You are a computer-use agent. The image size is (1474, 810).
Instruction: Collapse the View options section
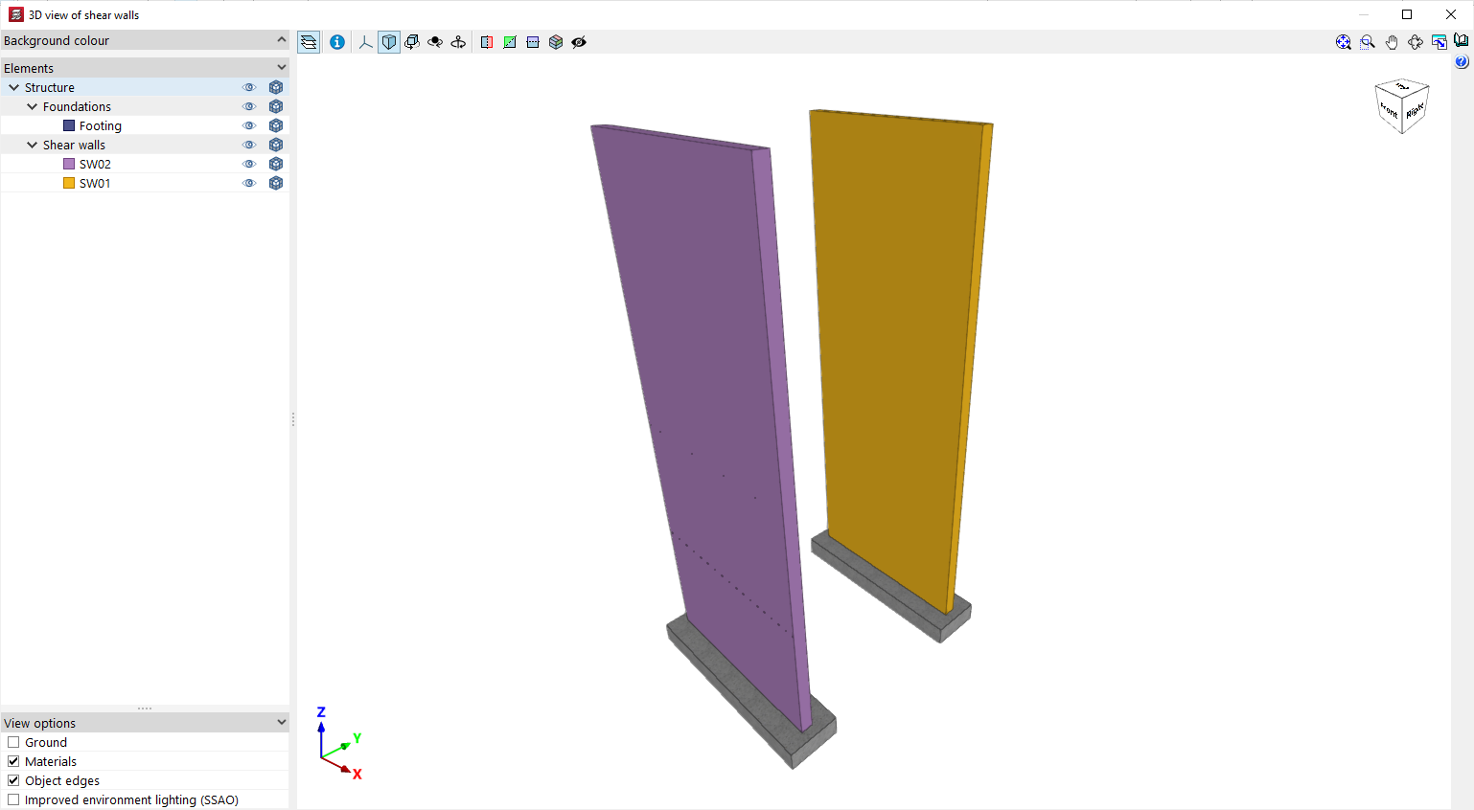point(281,723)
